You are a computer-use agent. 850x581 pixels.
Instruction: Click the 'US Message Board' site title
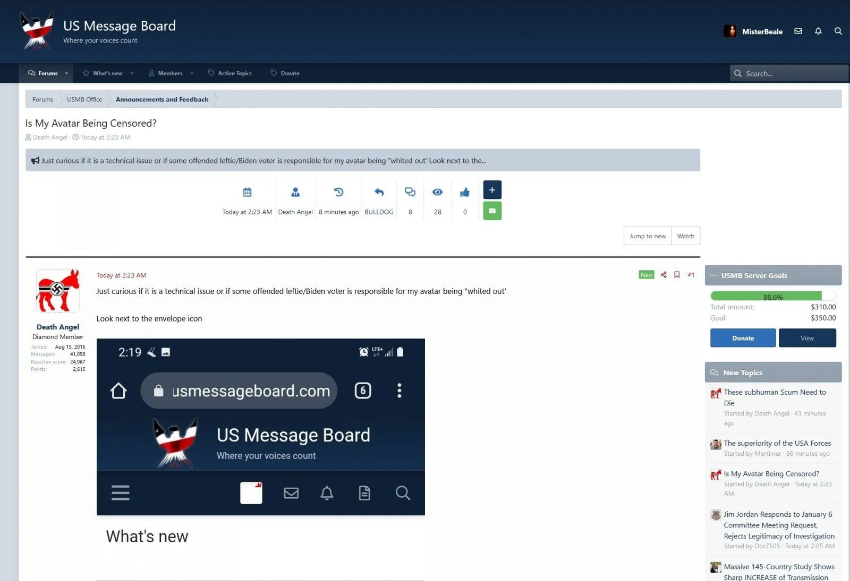point(120,25)
